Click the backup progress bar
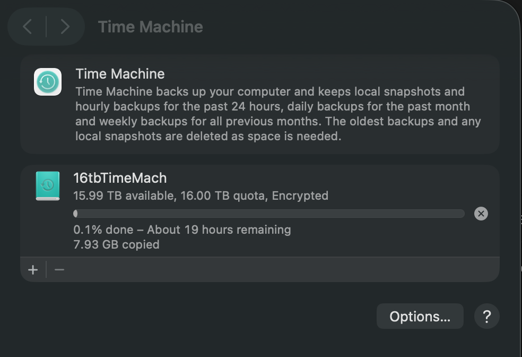 pos(268,214)
